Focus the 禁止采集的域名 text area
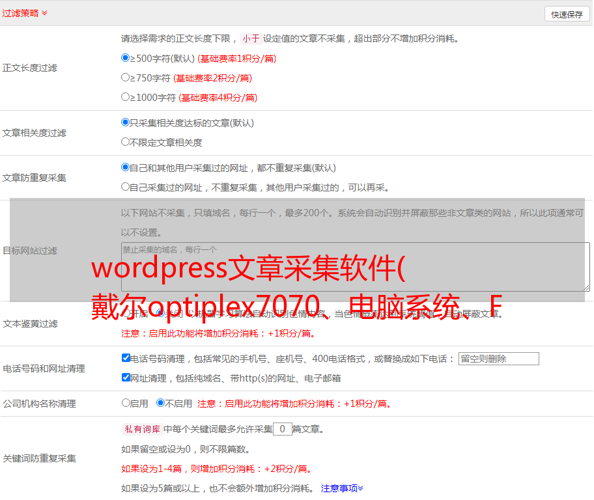594x500 pixels. pyautogui.click(x=356, y=267)
